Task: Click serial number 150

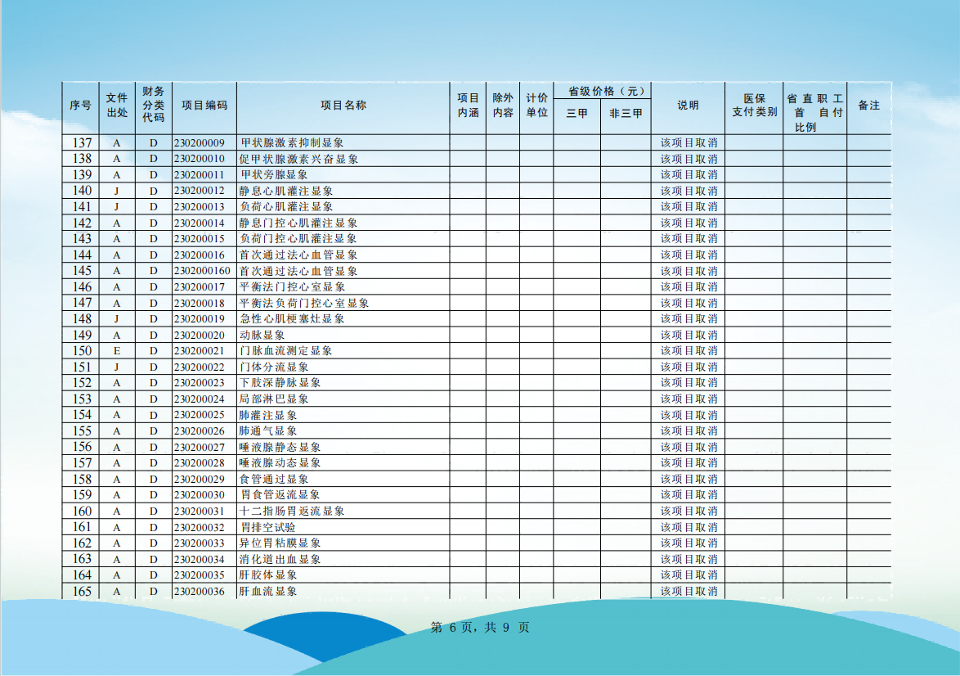Action: tap(82, 350)
